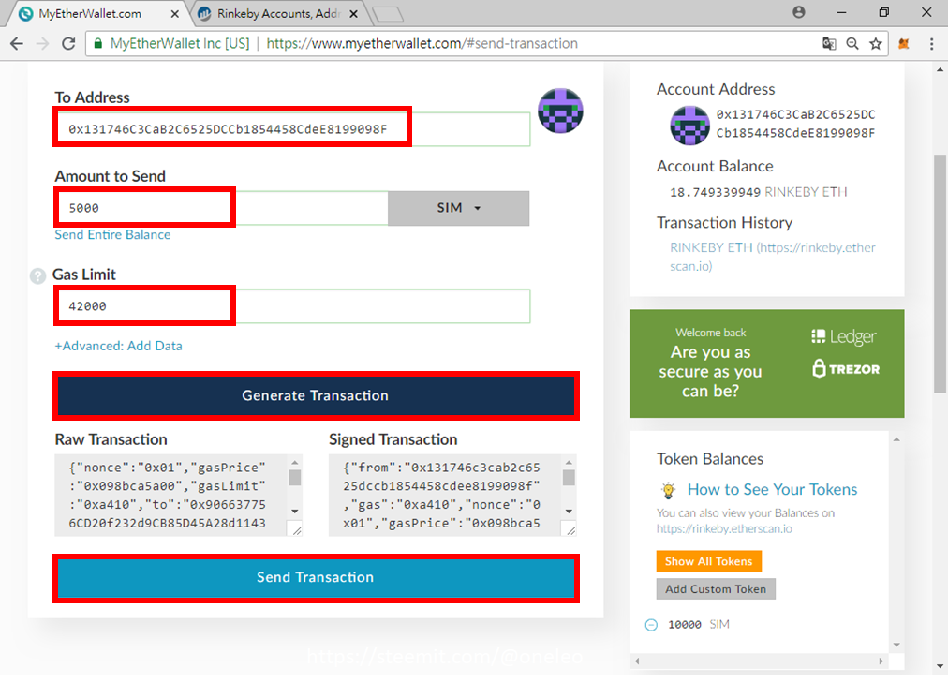
Task: Click the zoom magnifier icon in address bar
Action: click(852, 43)
